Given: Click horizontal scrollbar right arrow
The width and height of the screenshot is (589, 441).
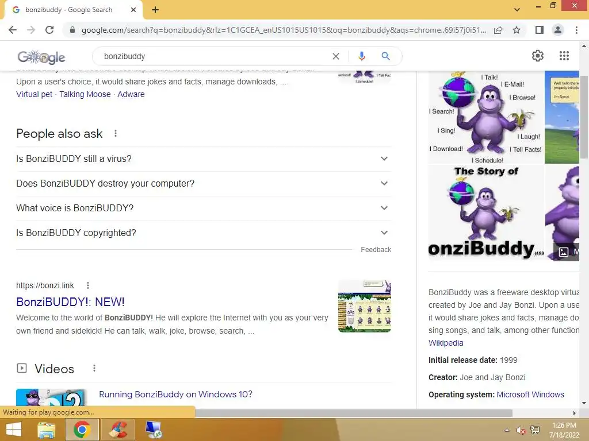Looking at the screenshot, I should coord(575,413).
